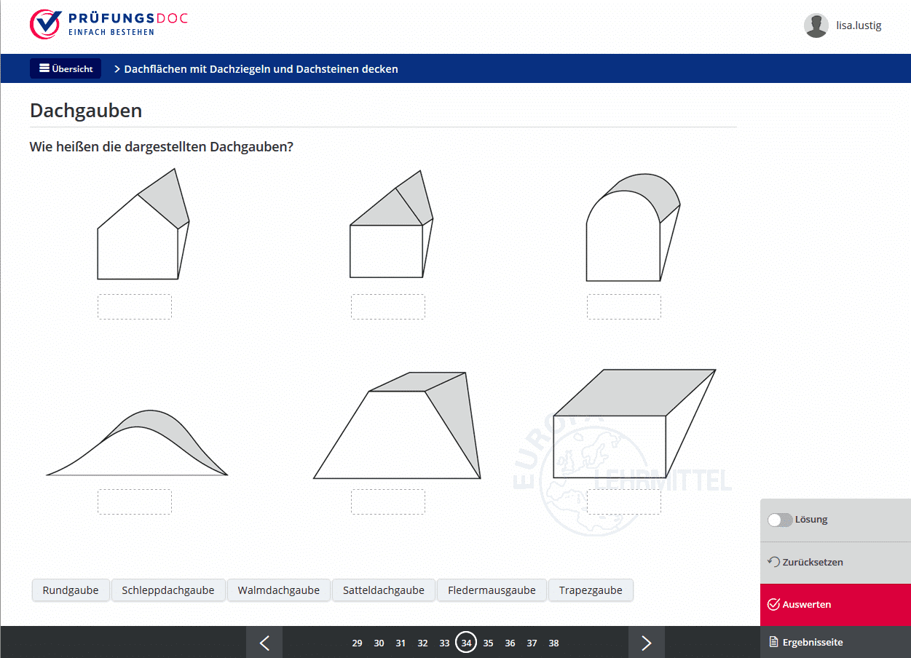This screenshot has height=658, width=911.
Task: Select the Walmdachgaube label
Action: pos(279,590)
